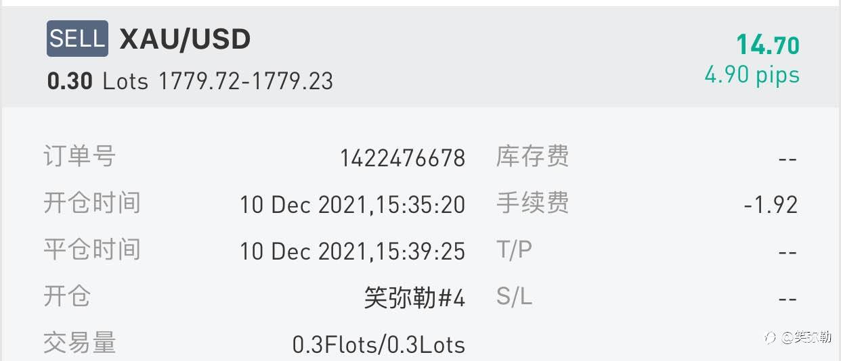This screenshot has height=361, width=841.
Task: Click the 0.3Flots/0.3Lots volume value
Action: coord(379,345)
